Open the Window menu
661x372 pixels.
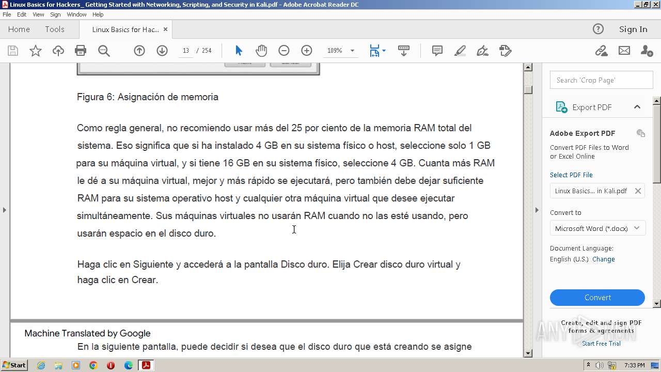point(76,14)
